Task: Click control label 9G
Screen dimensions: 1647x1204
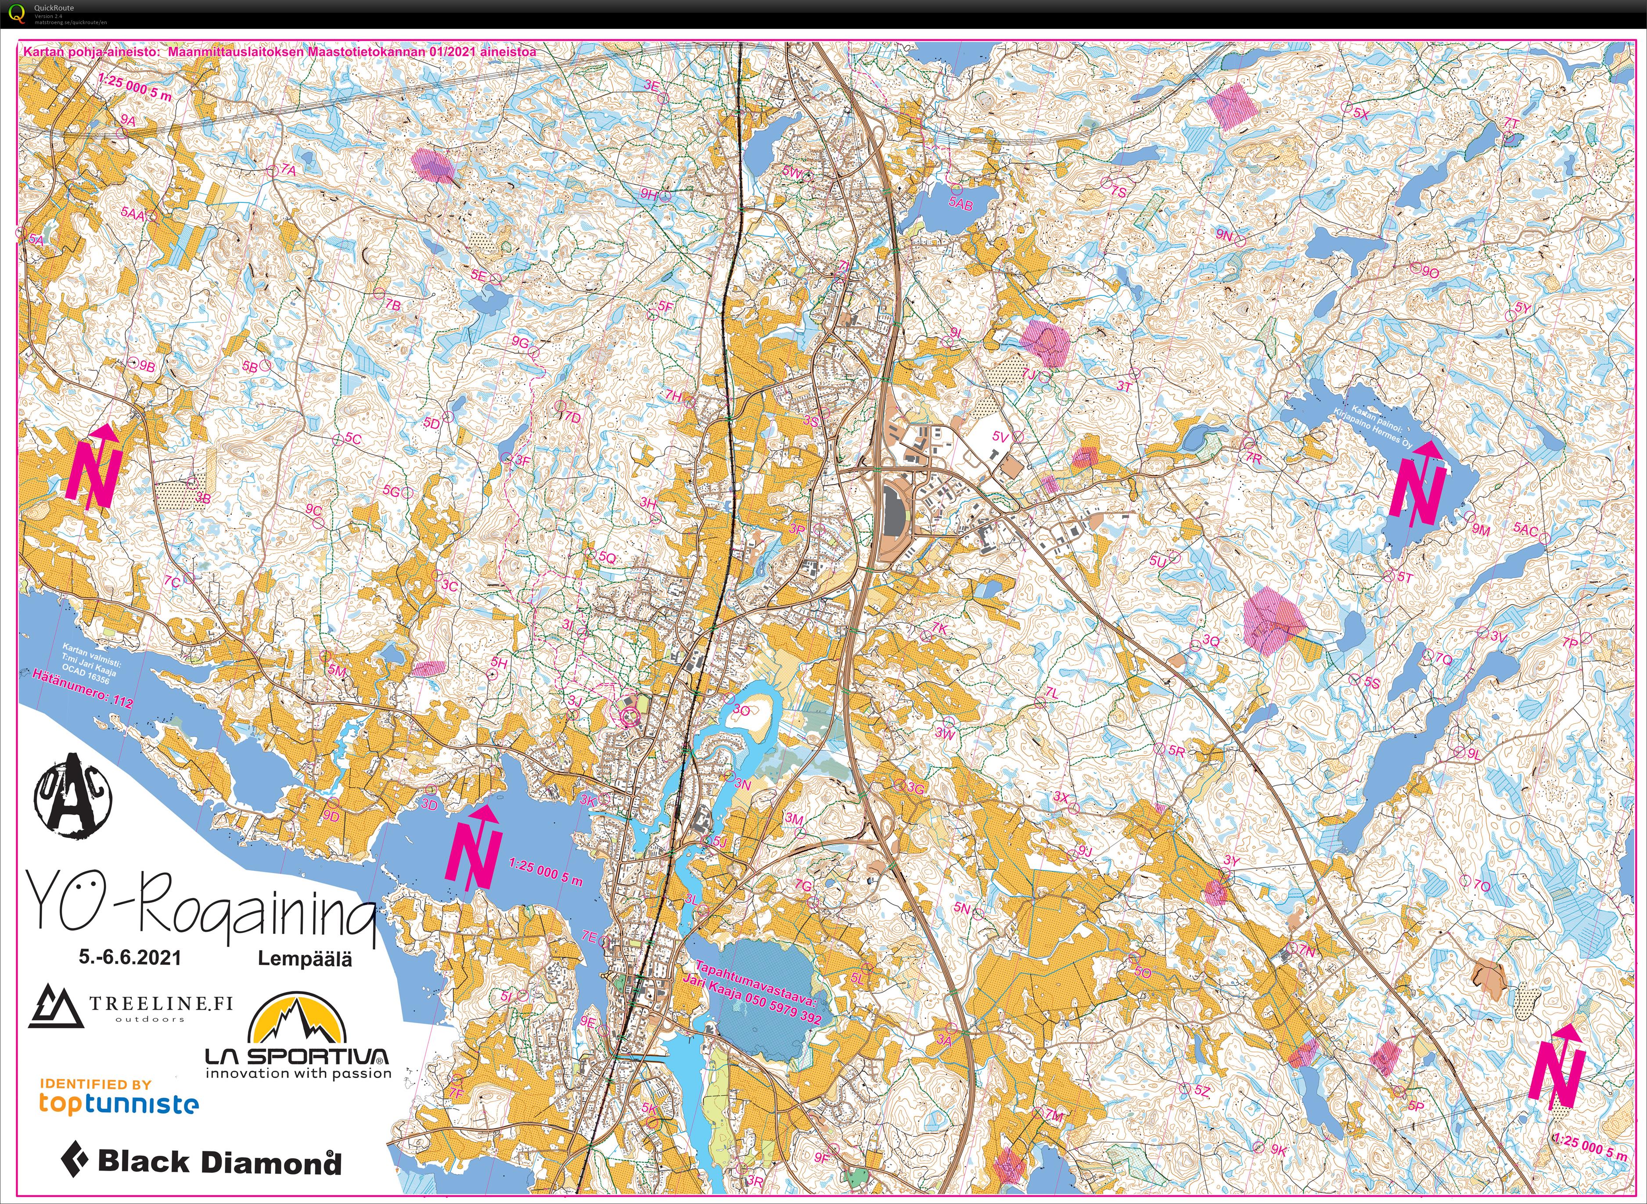Action: (x=520, y=342)
